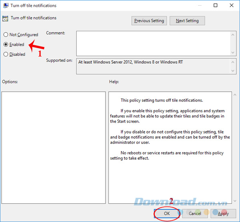Click 'At least Windows Server 2012' supported text
This screenshot has width=240, height=222.
point(130,62)
